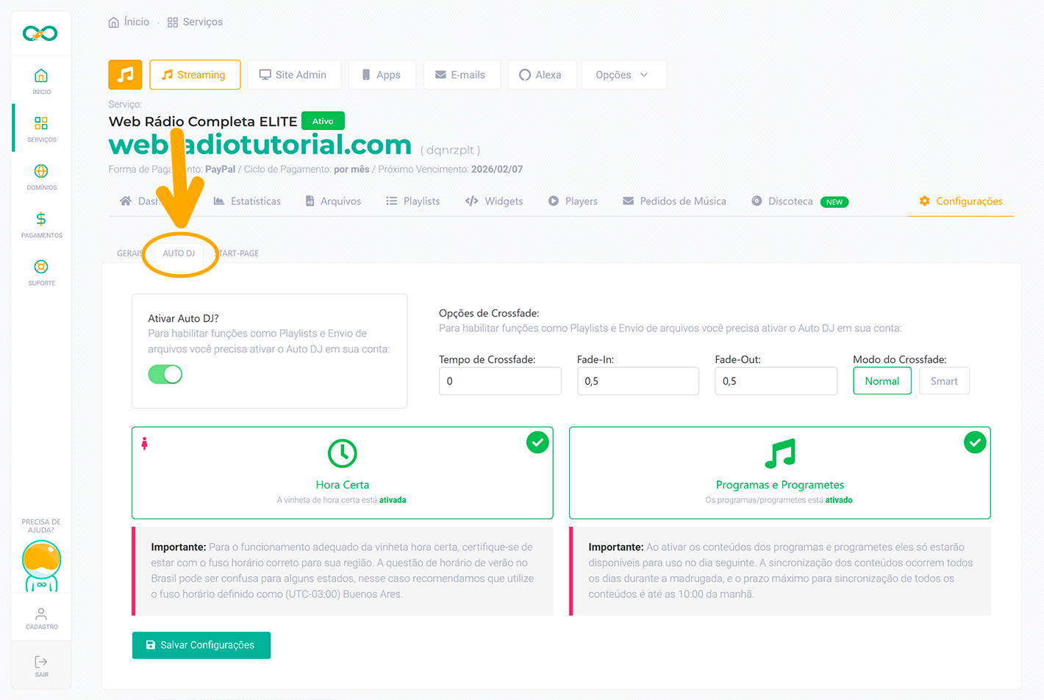This screenshot has width=1044, height=700.
Task: Open Cadastro profile in the sidebar
Action: click(x=41, y=618)
